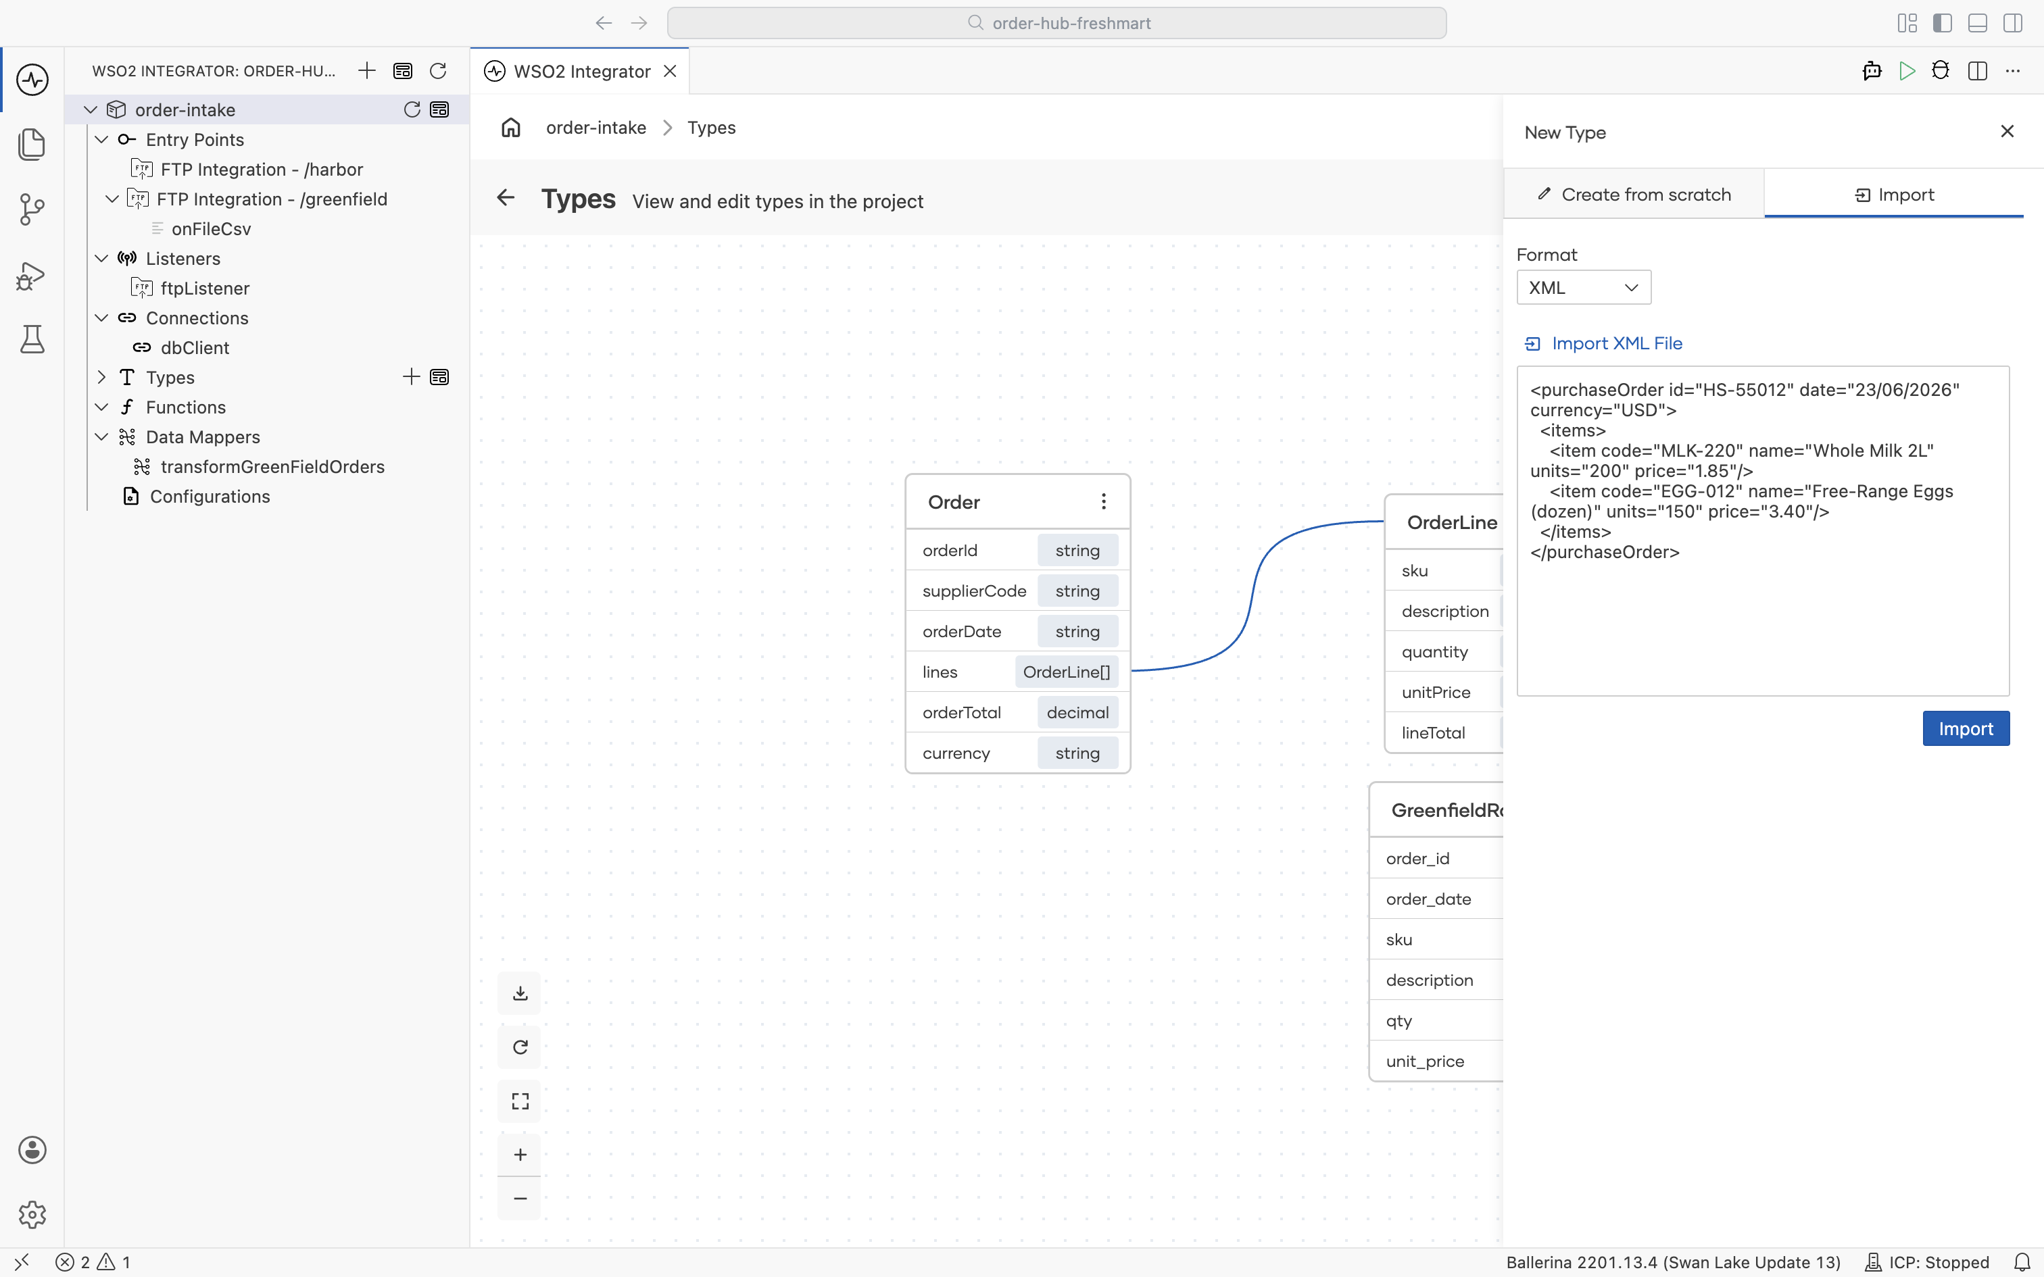
Task: Open the Order type options menu
Action: [x=1103, y=501]
